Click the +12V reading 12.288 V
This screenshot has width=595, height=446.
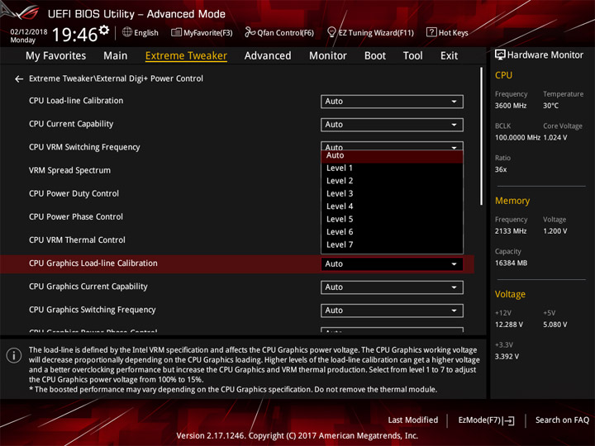pyautogui.click(x=508, y=325)
